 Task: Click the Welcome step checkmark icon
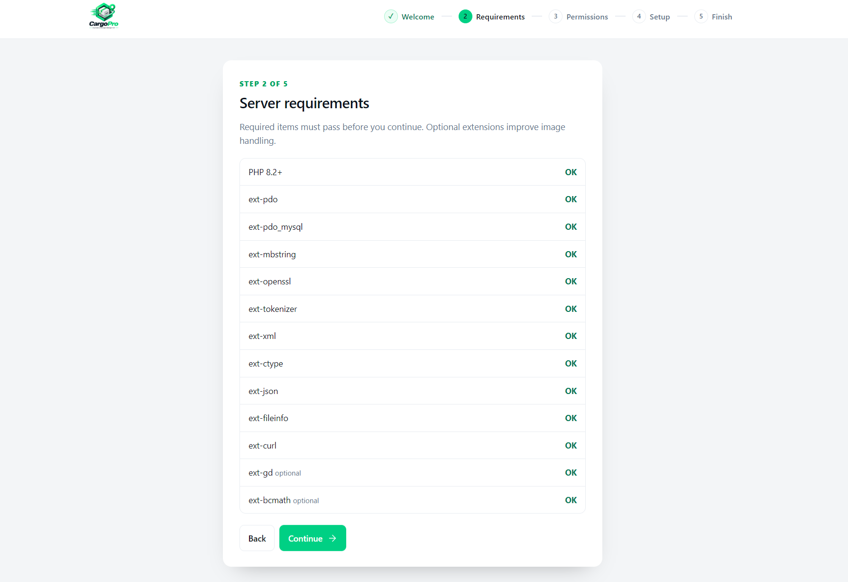click(x=391, y=17)
